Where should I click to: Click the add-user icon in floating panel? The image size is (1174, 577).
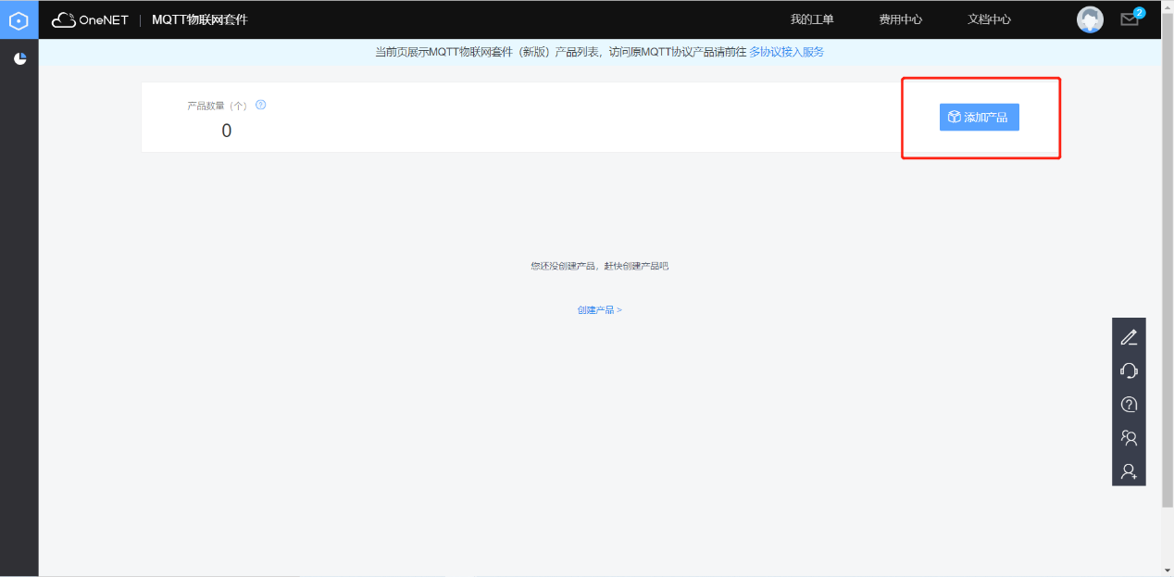tap(1129, 470)
